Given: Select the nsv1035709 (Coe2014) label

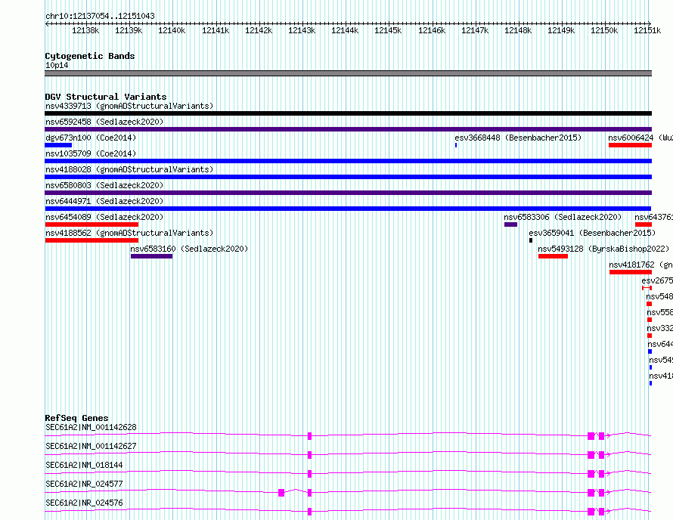Looking at the screenshot, I should tap(91, 153).
